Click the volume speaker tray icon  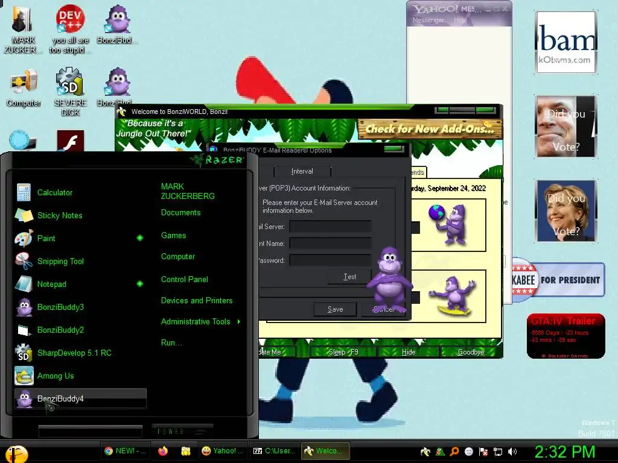pyautogui.click(x=512, y=452)
